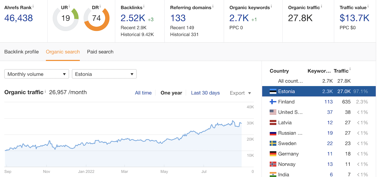The height and width of the screenshot is (177, 381).
Task: Click the 26,957 /month traffic figure
Action: click(x=68, y=92)
